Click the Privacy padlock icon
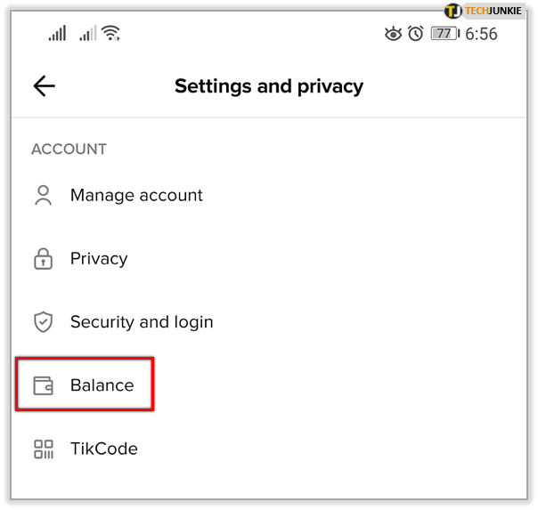The width and height of the screenshot is (538, 510). (x=43, y=259)
